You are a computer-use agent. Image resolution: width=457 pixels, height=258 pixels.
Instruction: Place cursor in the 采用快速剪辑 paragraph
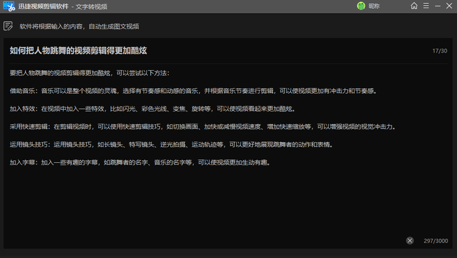tap(190, 127)
